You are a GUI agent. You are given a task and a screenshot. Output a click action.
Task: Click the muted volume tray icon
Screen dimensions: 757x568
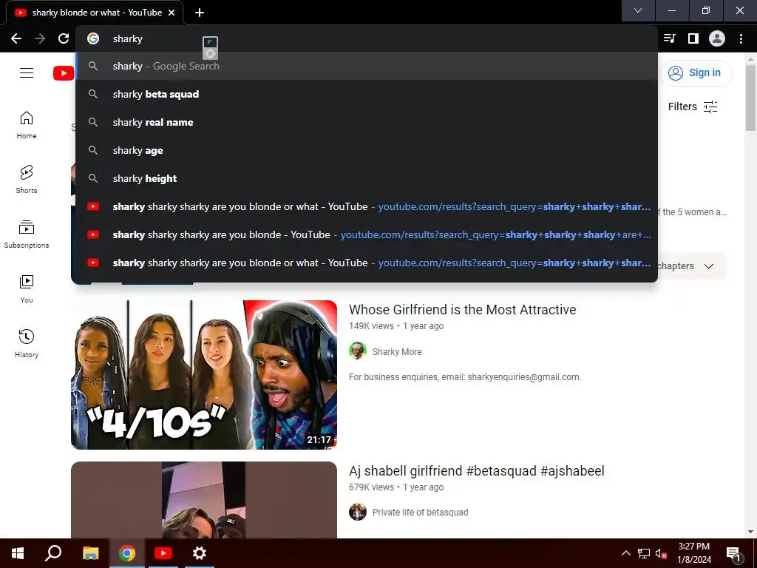(661, 553)
